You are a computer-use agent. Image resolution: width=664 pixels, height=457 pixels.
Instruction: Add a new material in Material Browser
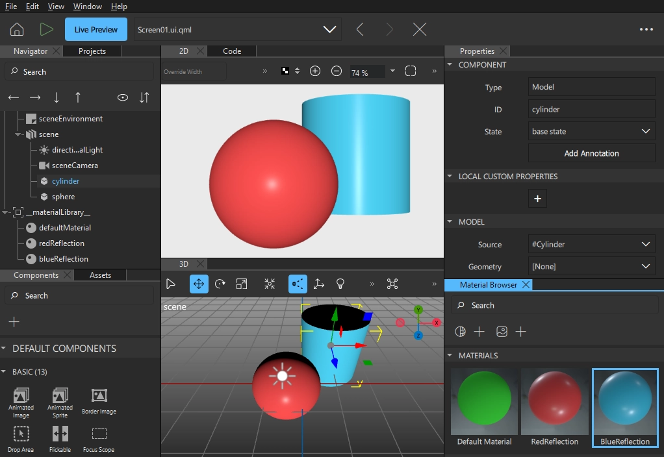[479, 332]
